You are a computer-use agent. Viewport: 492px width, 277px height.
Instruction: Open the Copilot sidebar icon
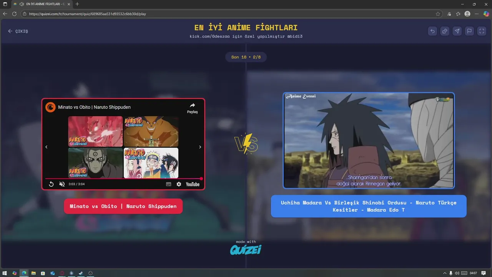[x=486, y=14]
